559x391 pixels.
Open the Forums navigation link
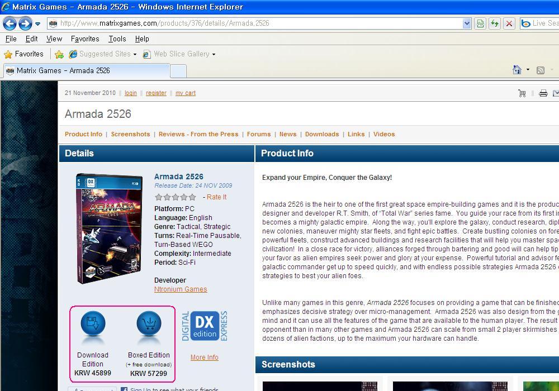pos(259,134)
